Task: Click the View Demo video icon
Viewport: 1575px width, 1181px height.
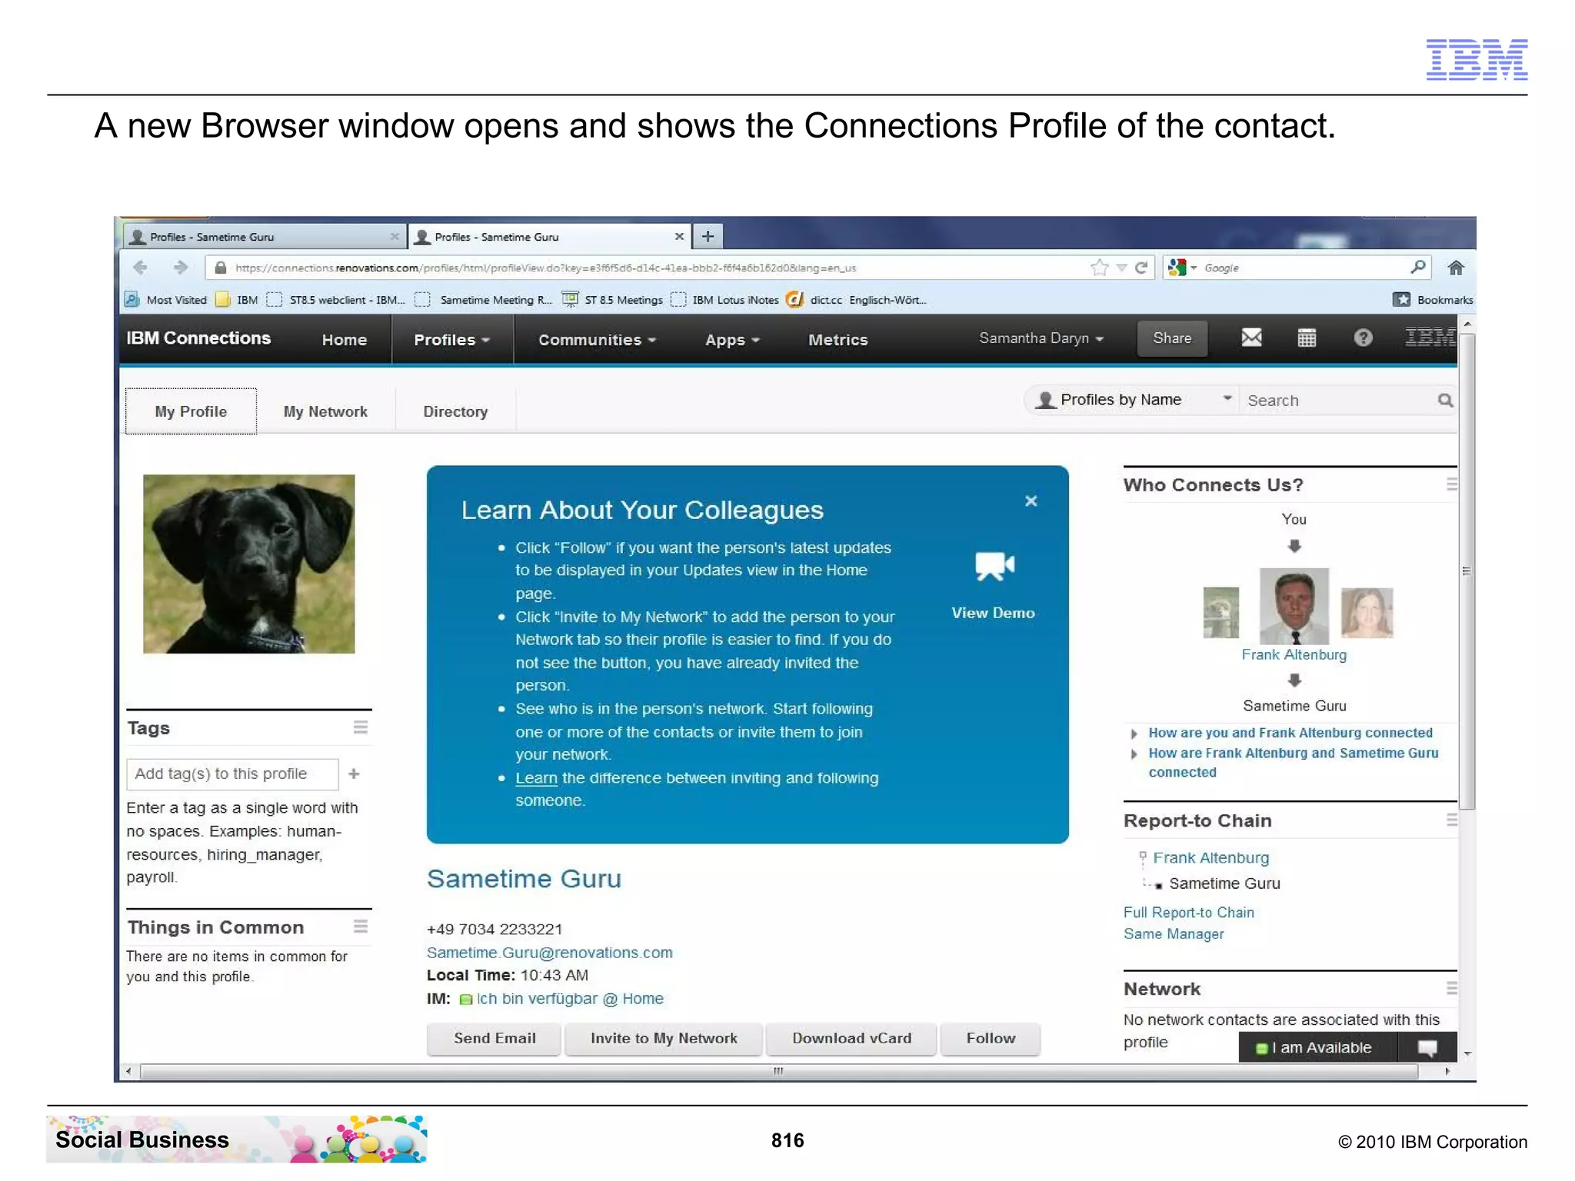Action: 994,567
